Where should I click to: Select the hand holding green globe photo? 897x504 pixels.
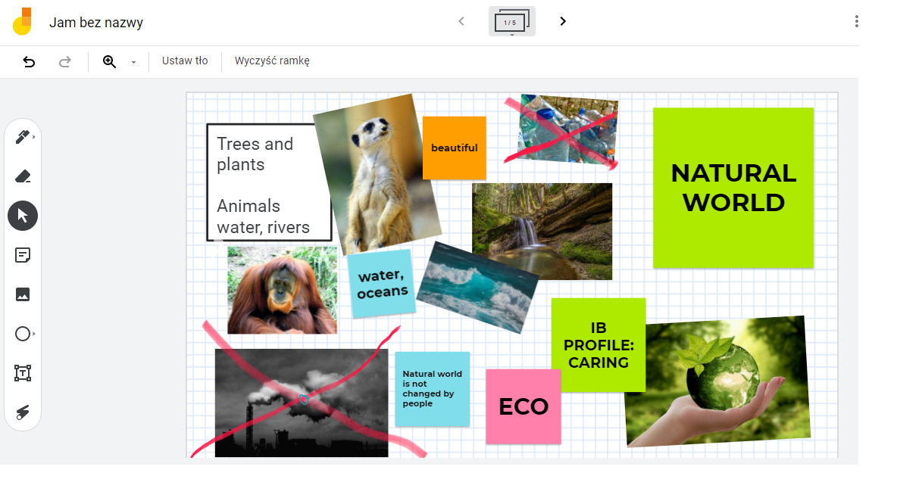point(717,381)
